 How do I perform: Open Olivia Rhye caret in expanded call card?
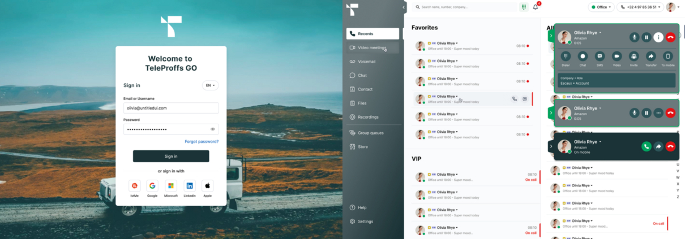coord(600,33)
